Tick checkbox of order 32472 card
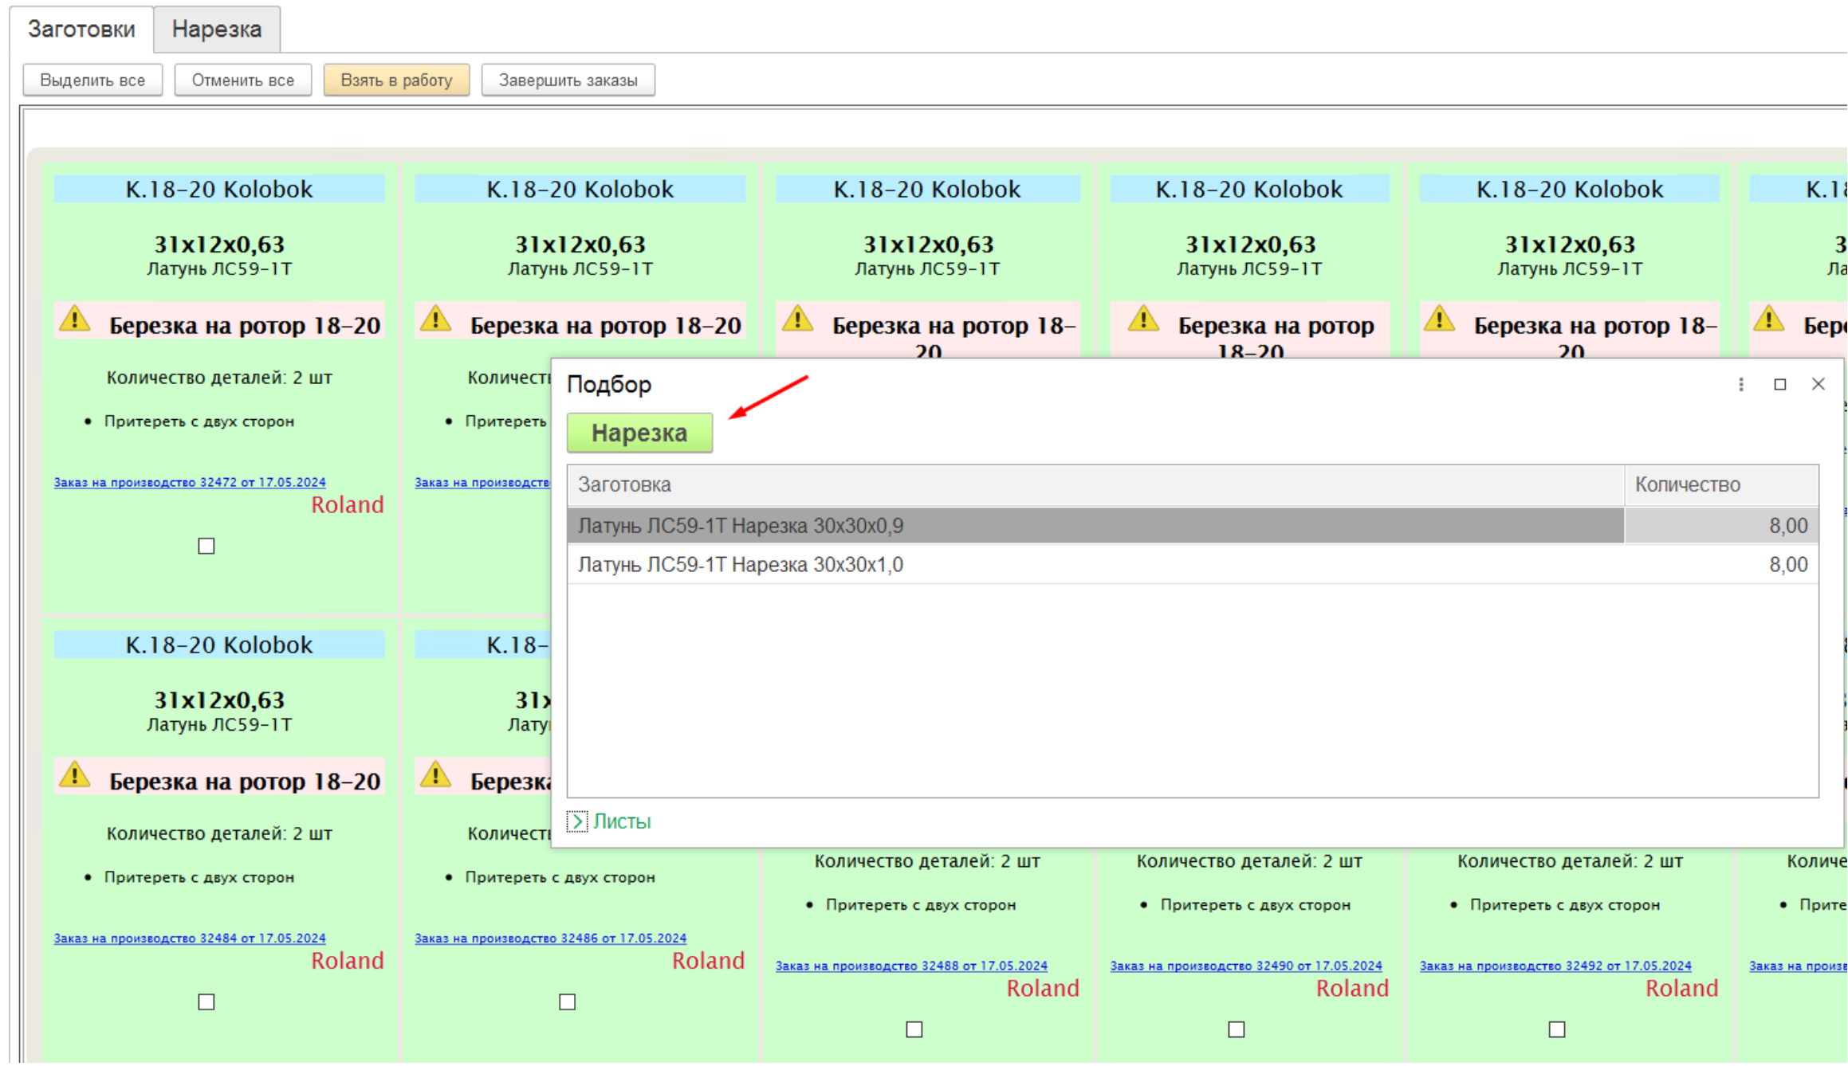The height and width of the screenshot is (1066, 1848). pos(206,547)
